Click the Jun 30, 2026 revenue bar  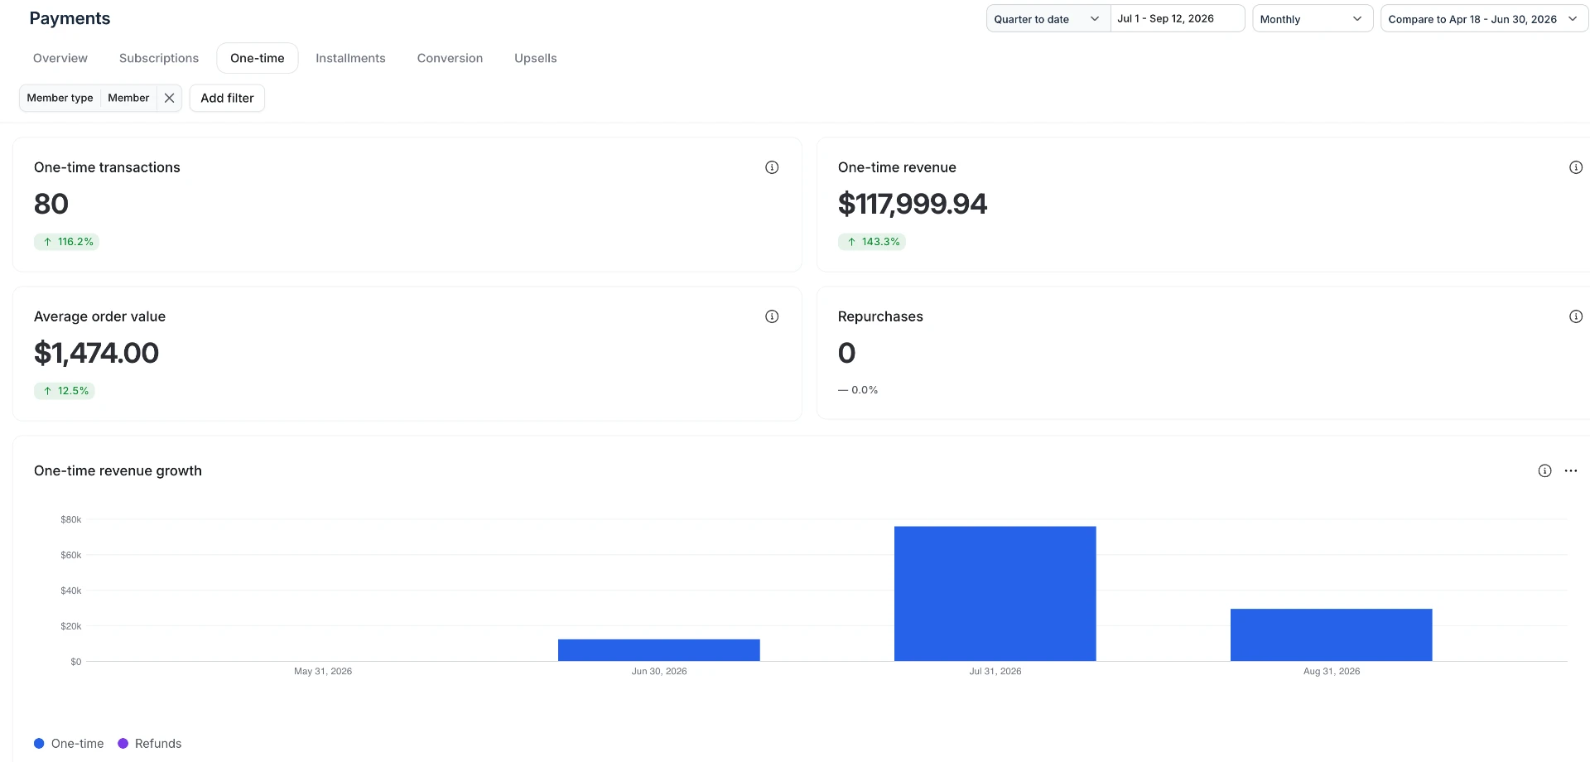coord(659,650)
